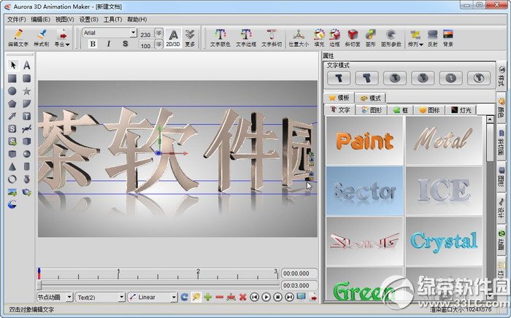Click the 边框 border icon
The image size is (511, 318).
click(x=334, y=38)
